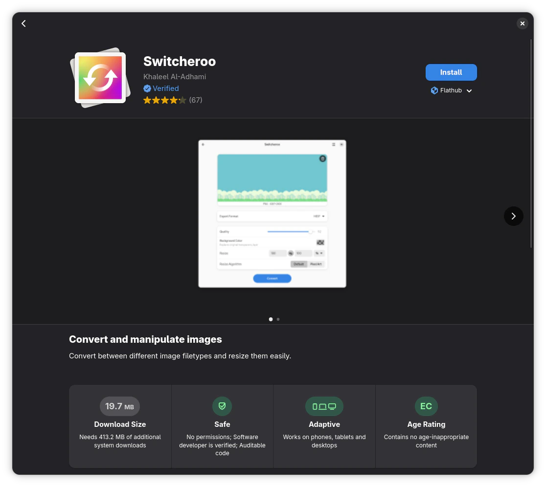This screenshot has width=546, height=487.
Task: Click the adaptive devices icon
Action: click(324, 406)
